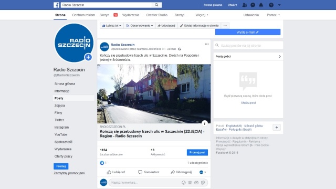This screenshot has width=336, height=189.
Task: Open the Lubisz to! dropdown
Action: (112, 26)
